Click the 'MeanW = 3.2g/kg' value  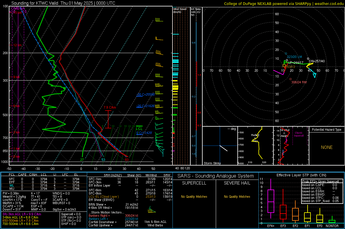coord(14,197)
